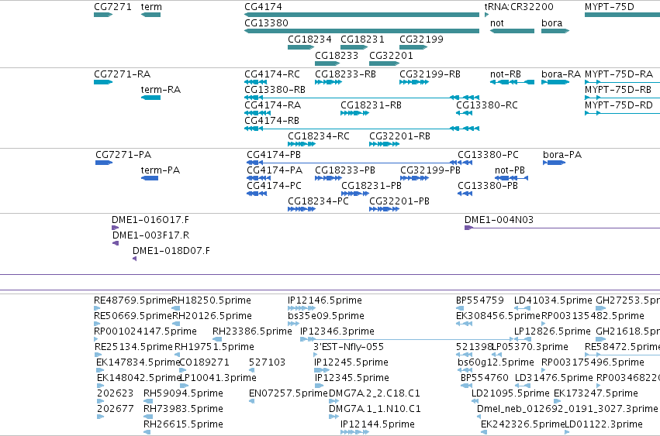Select clone DME1-003F17.R
660x436 pixels.
(116, 243)
